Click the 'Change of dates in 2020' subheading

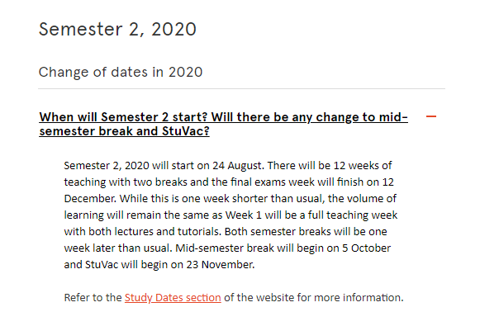(121, 72)
